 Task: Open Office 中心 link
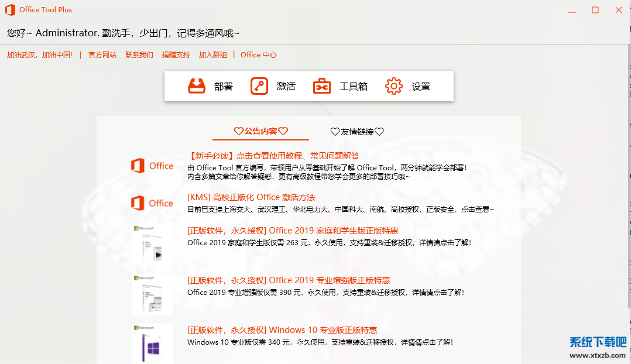(x=258, y=54)
